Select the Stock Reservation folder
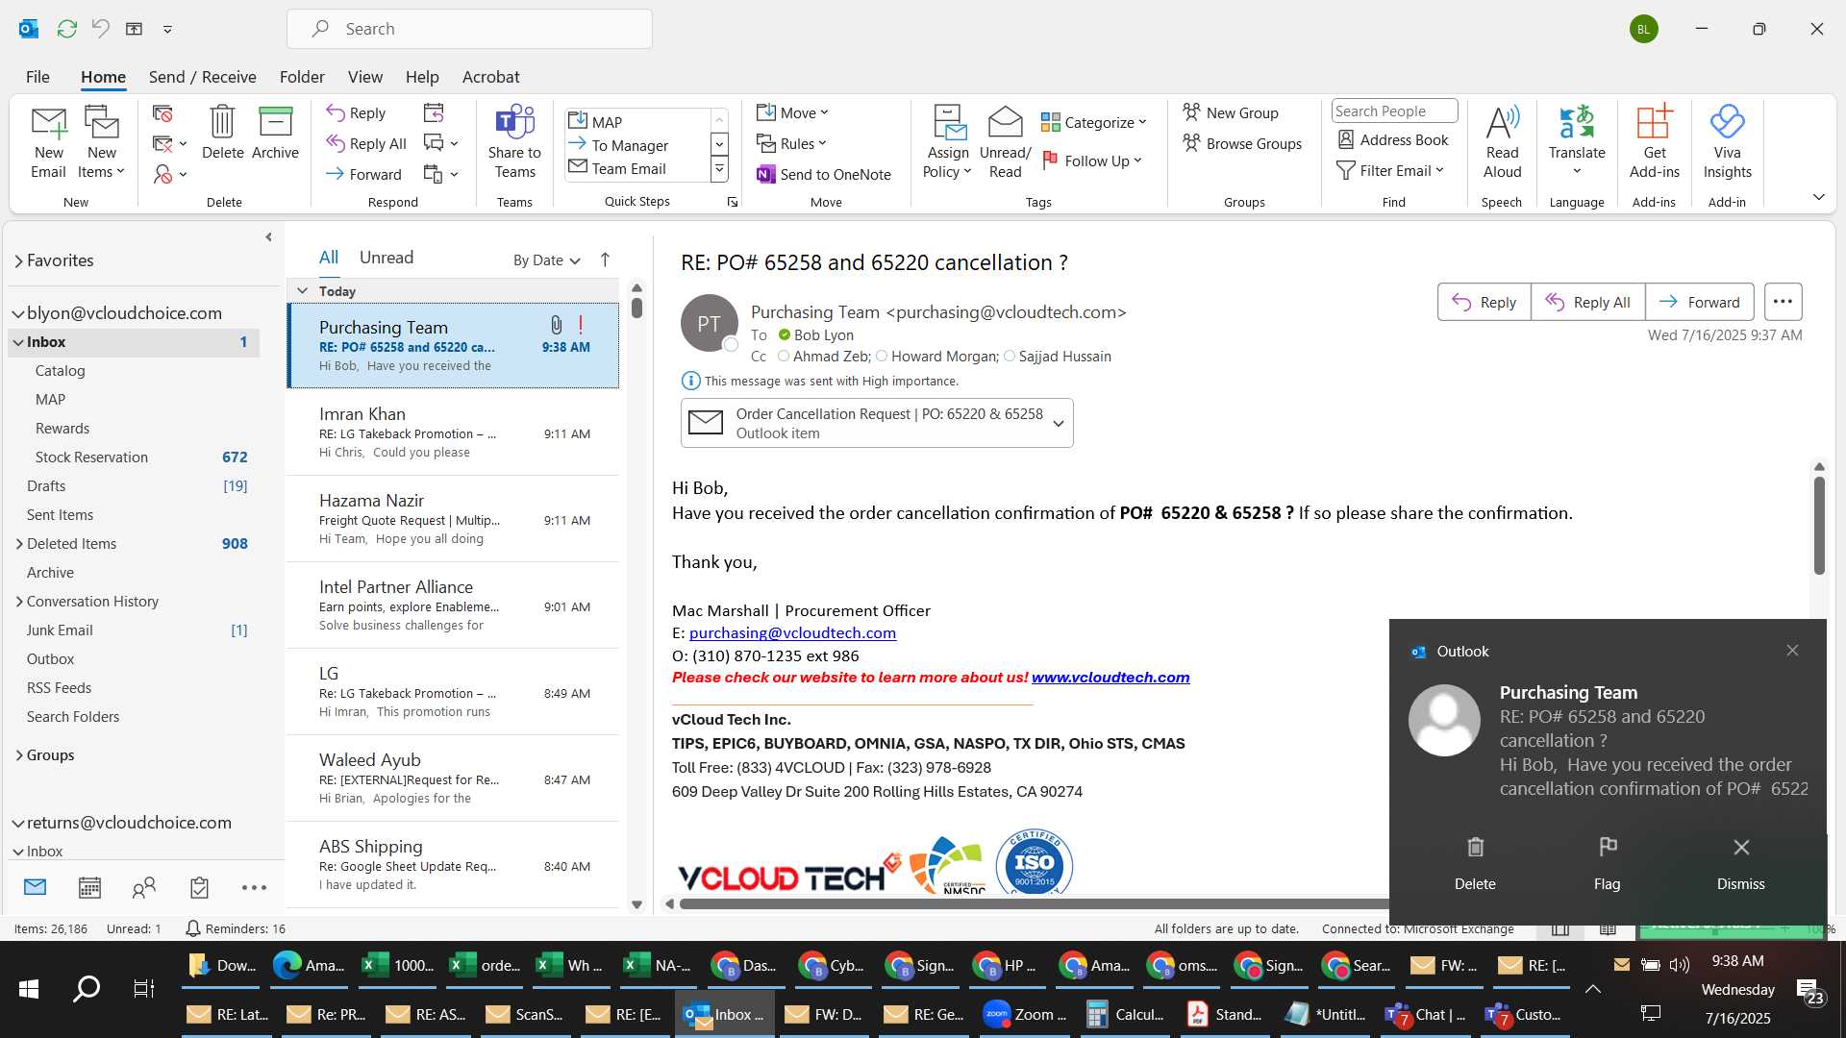Screen dimensions: 1846x1038 click(134, 457)
